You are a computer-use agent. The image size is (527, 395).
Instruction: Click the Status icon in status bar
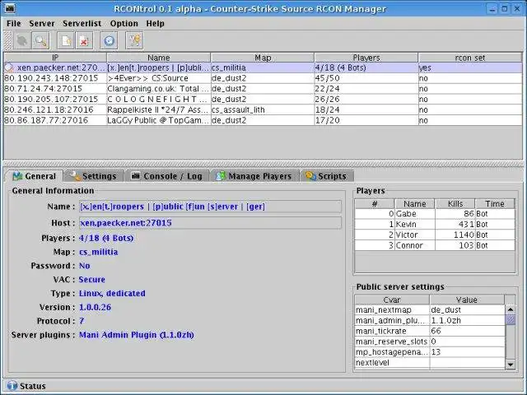(12, 386)
